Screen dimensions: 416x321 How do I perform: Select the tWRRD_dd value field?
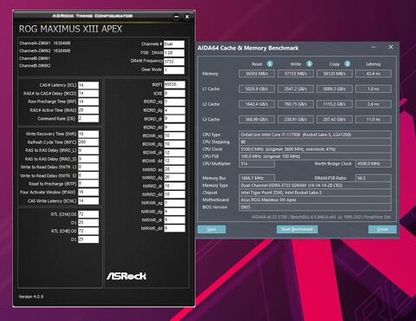click(174, 194)
